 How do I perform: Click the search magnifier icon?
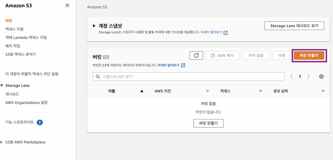[98, 77]
